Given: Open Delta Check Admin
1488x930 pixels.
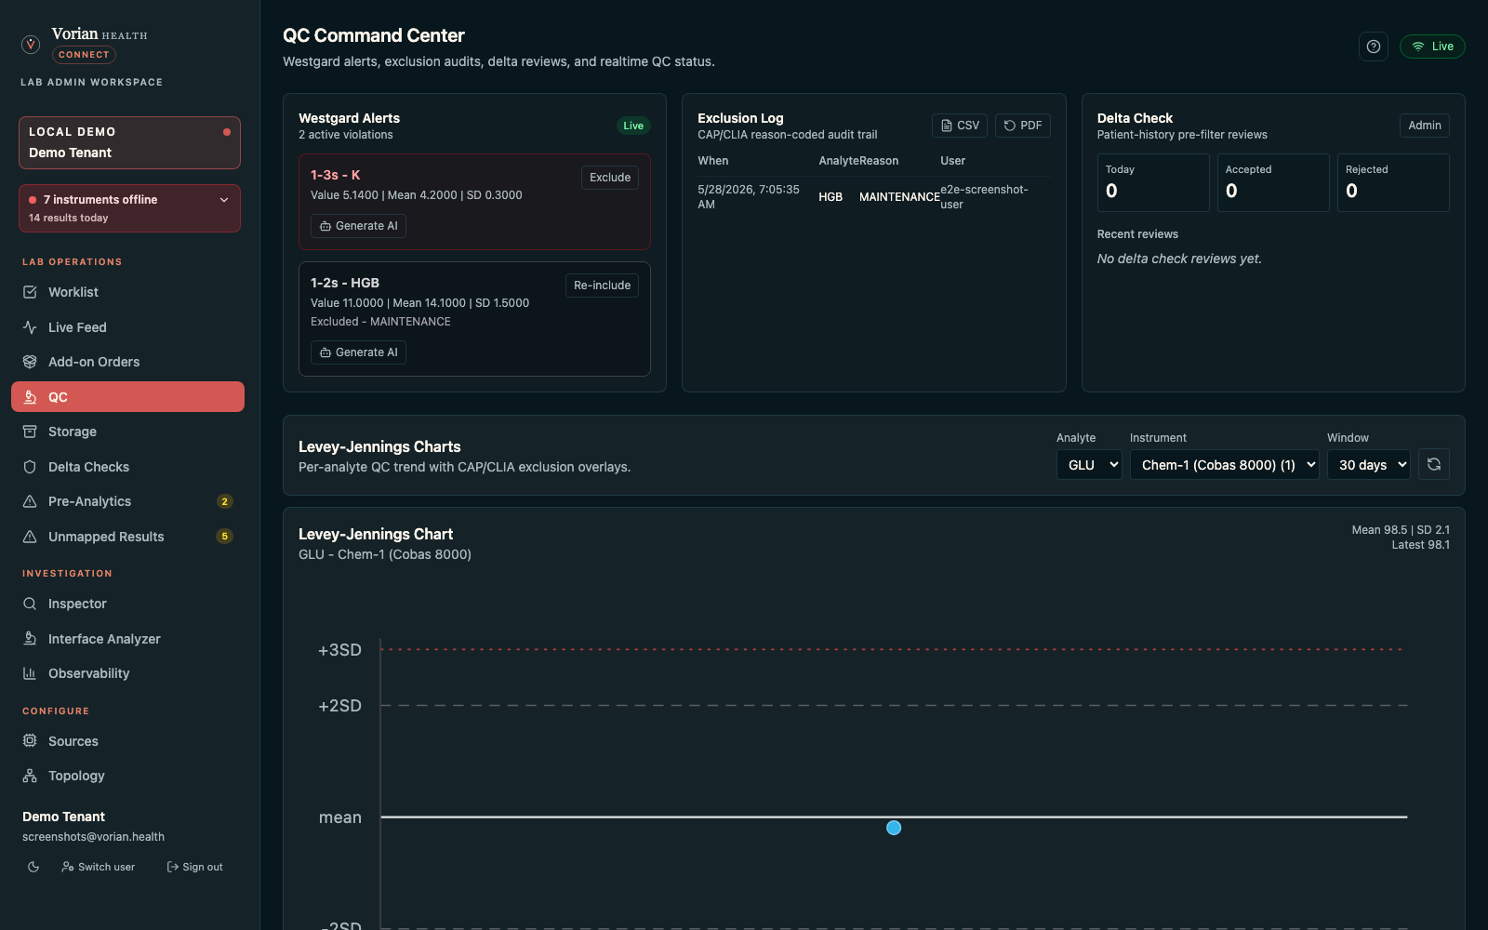Looking at the screenshot, I should (x=1425, y=126).
